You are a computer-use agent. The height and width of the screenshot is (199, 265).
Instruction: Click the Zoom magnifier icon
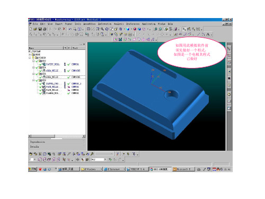[x=102, y=29]
